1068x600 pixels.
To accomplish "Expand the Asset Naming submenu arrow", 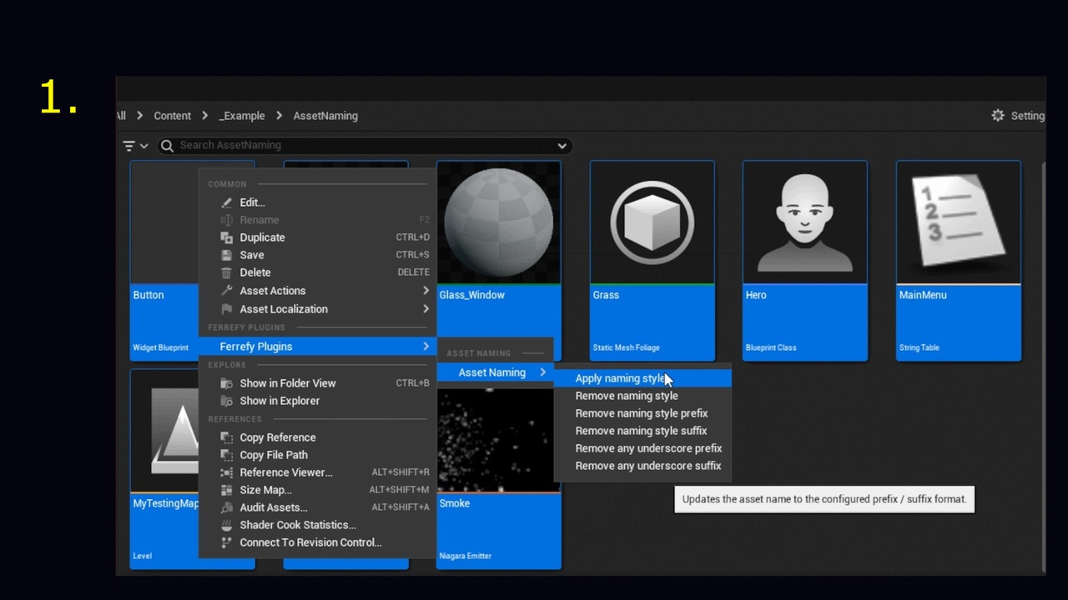I will pos(542,372).
